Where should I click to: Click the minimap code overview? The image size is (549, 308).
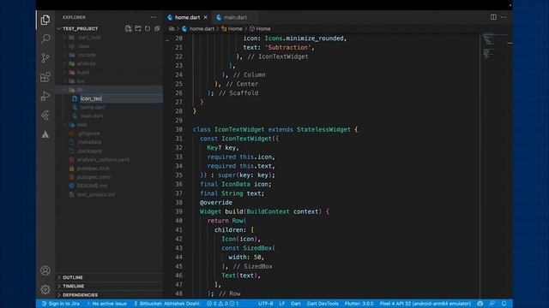pyautogui.click(x=493, y=45)
